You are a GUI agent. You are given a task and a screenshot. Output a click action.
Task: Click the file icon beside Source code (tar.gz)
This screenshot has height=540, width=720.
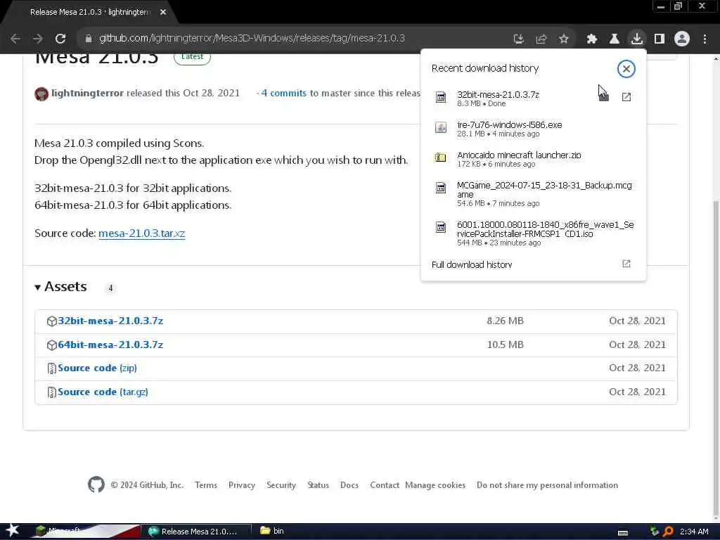point(52,392)
